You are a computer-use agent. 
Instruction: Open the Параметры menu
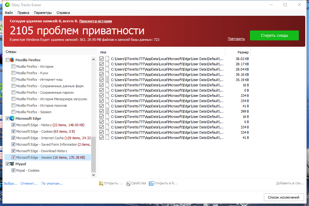click(43, 13)
